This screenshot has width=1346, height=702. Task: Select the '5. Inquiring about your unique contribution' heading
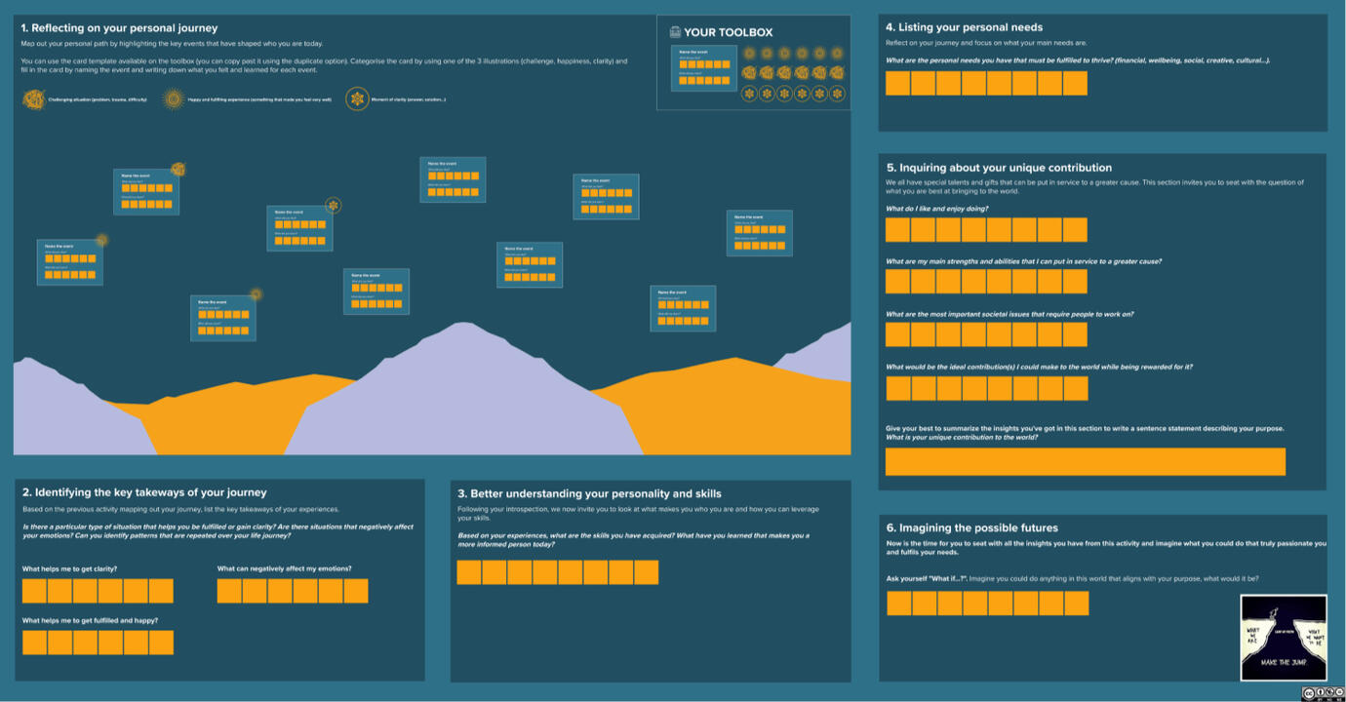pyautogui.click(x=999, y=168)
